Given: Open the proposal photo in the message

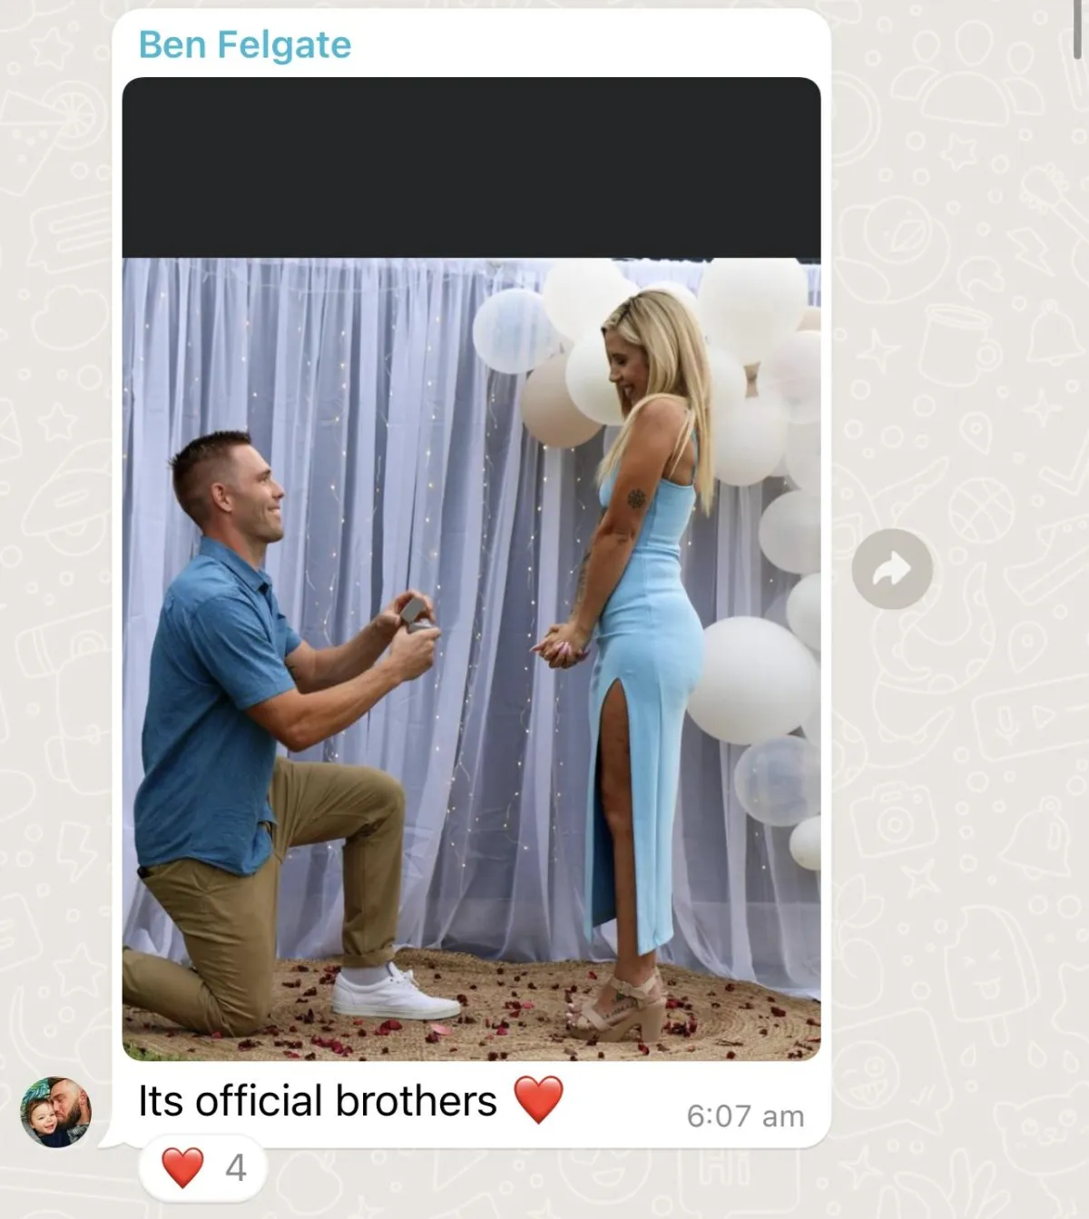Looking at the screenshot, I should [x=471, y=659].
